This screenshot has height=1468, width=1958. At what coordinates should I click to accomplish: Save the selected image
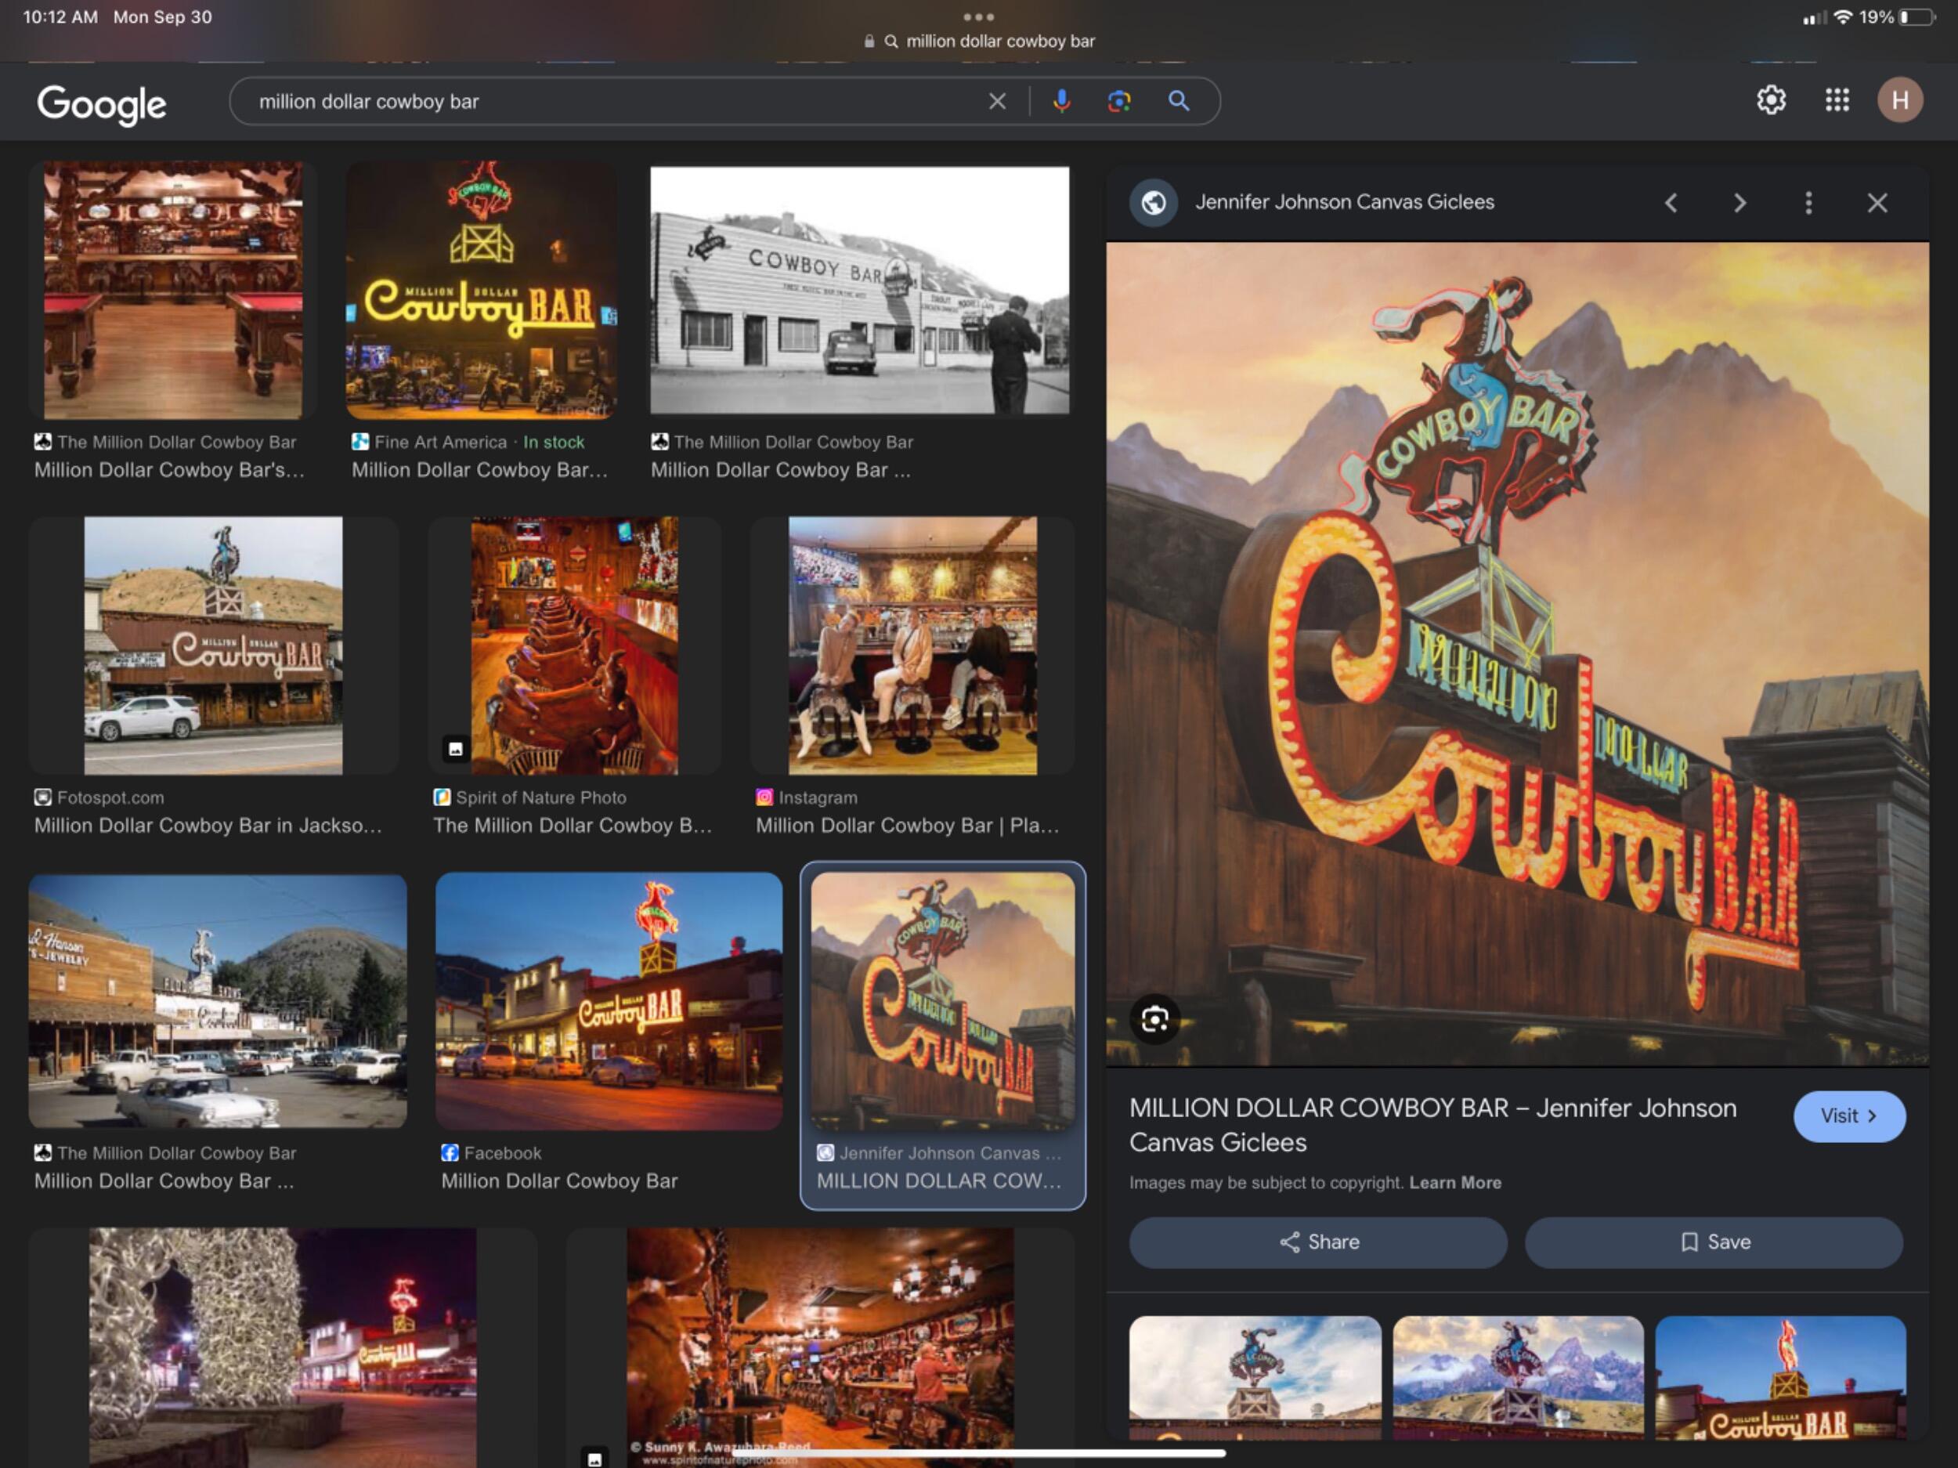(1713, 1242)
